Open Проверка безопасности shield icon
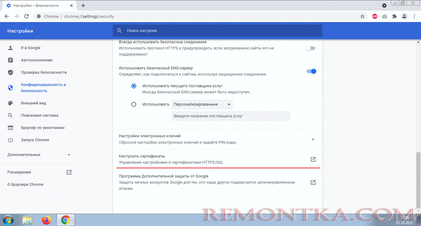This screenshot has width=421, height=226. (10, 72)
